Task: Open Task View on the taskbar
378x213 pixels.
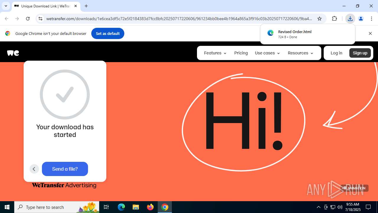Action: pyautogui.click(x=106, y=207)
